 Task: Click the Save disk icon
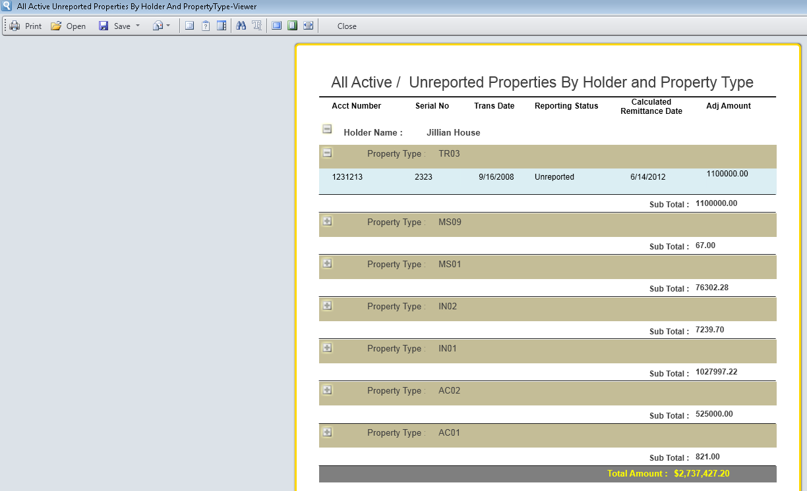104,26
